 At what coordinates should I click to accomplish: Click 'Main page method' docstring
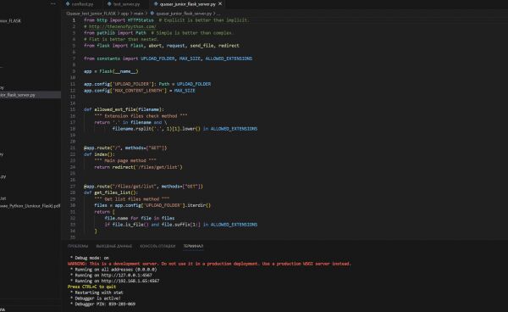point(125,161)
